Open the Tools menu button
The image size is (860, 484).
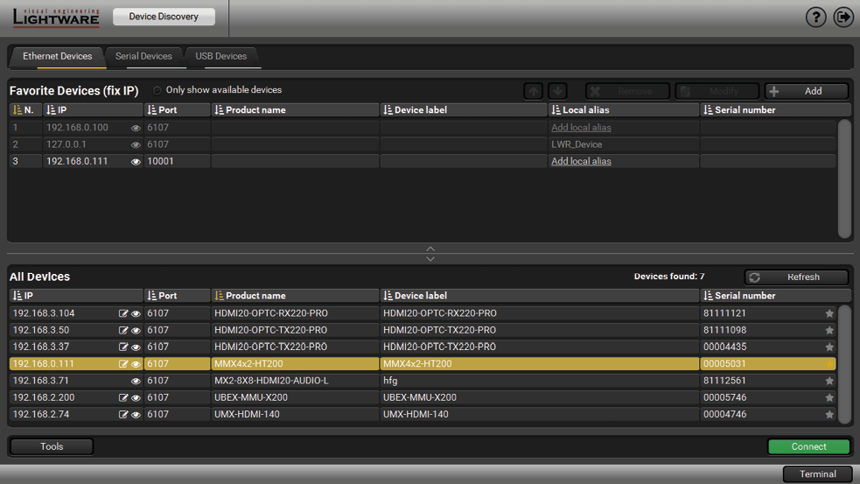point(52,446)
